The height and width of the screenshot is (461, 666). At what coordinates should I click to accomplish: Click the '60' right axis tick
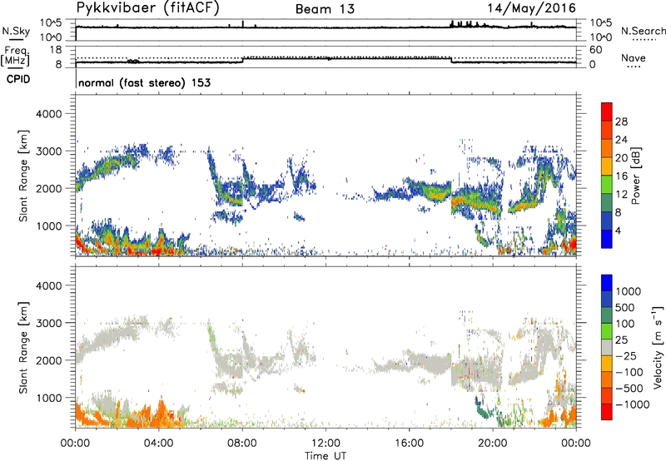(x=595, y=50)
